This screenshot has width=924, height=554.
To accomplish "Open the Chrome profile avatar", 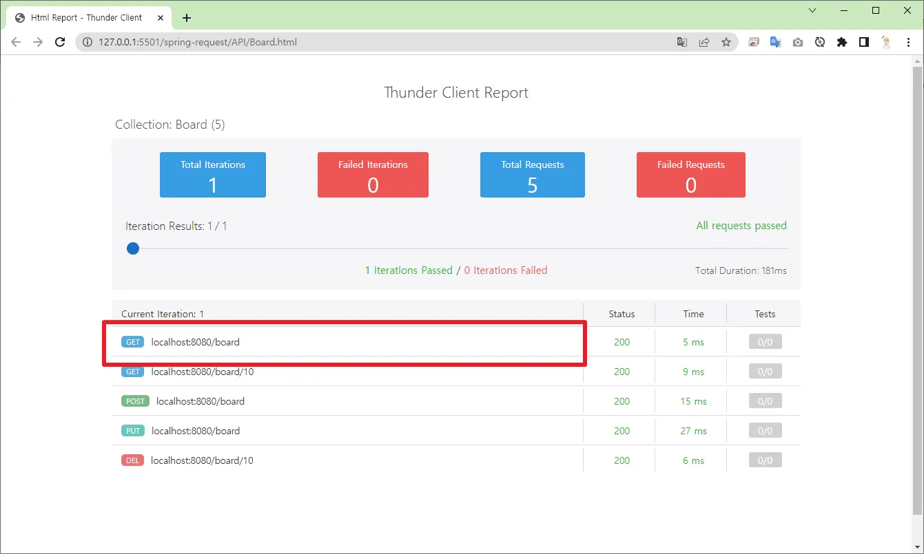I will [x=886, y=42].
